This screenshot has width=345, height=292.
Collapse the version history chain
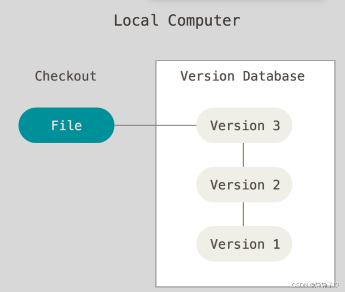(x=244, y=185)
